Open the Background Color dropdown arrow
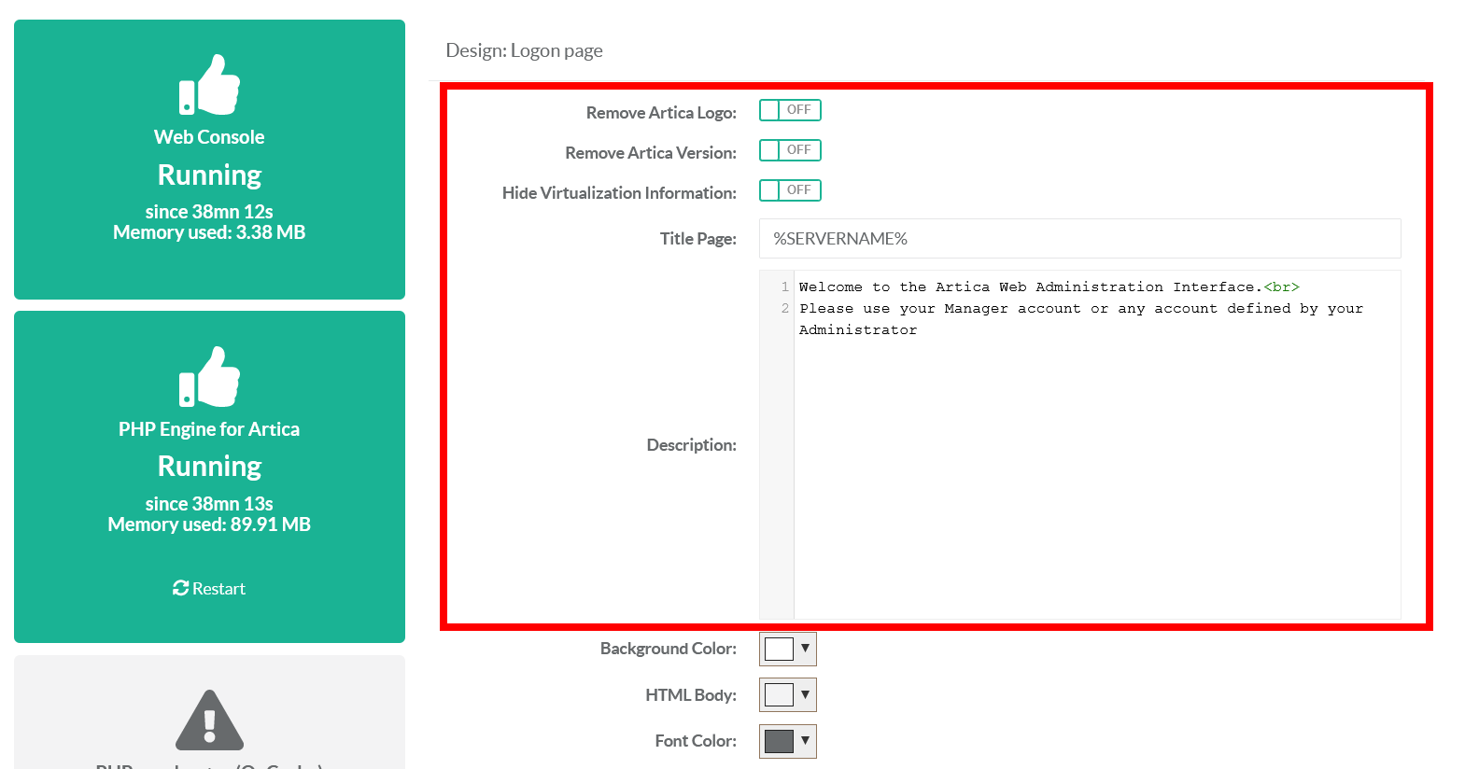The width and height of the screenshot is (1479, 769). (805, 649)
